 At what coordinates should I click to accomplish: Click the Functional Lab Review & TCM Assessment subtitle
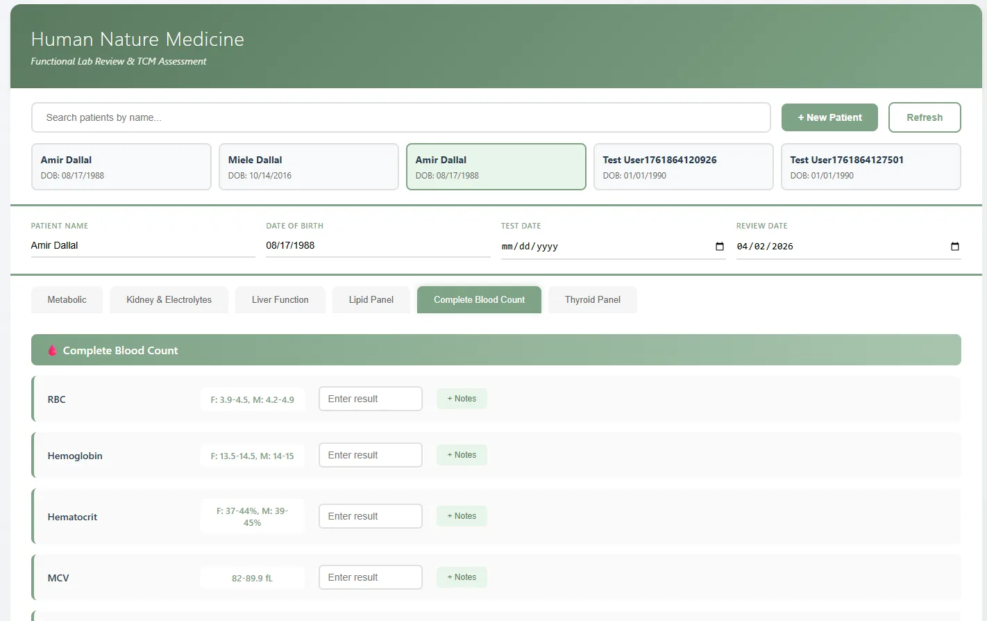tap(119, 61)
